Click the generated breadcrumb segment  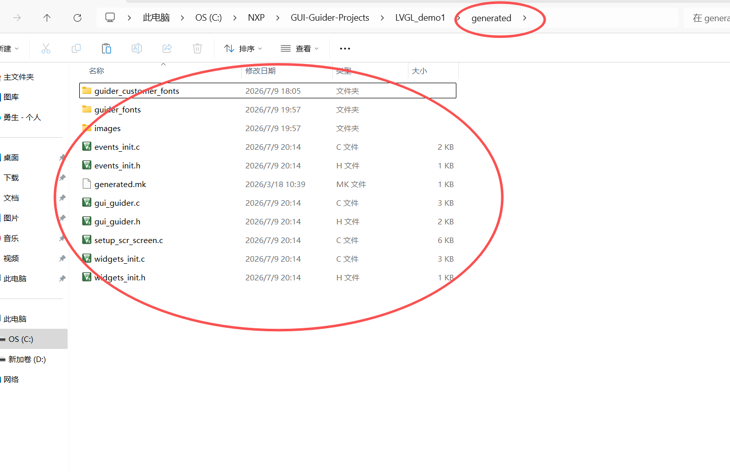491,18
